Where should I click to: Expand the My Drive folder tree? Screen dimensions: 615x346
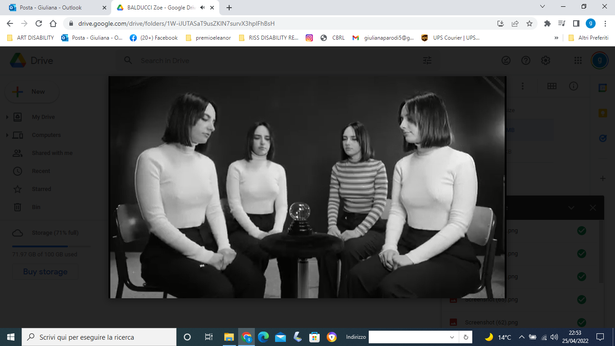[x=7, y=117]
